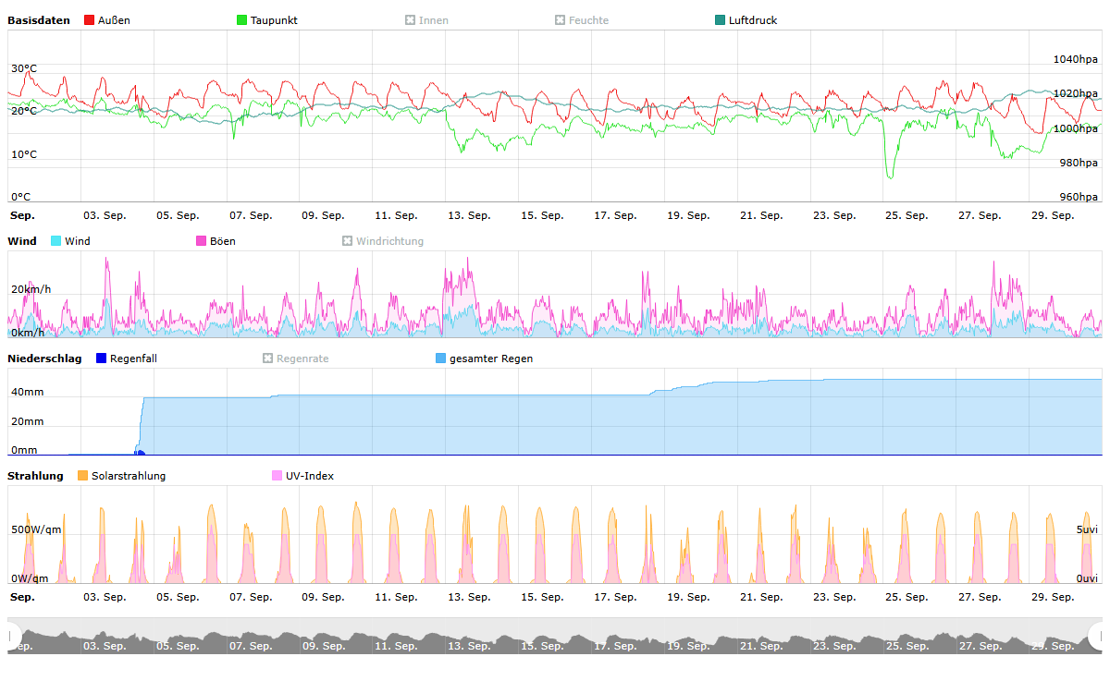
Task: Toggle the cyan Wind series legend entry
Action: [x=55, y=241]
